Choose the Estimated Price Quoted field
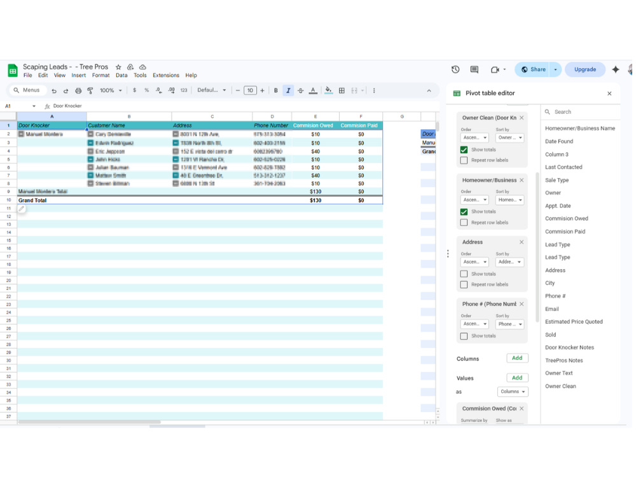The width and height of the screenshot is (636, 477). tap(574, 322)
